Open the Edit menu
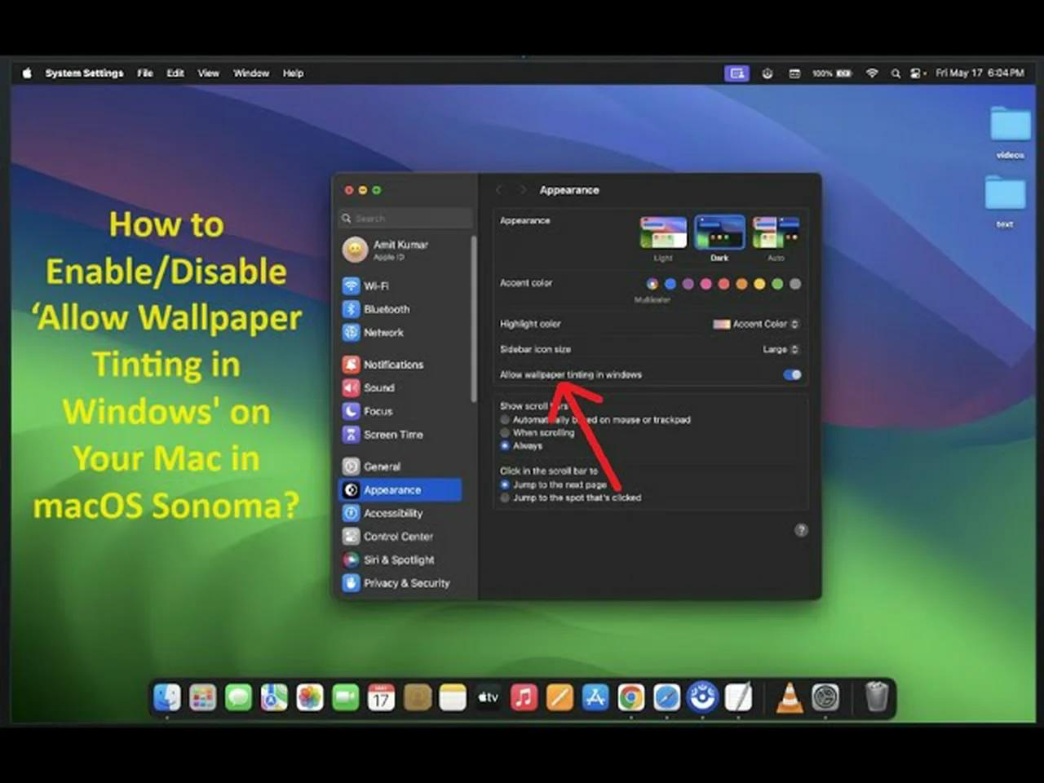 [x=175, y=73]
